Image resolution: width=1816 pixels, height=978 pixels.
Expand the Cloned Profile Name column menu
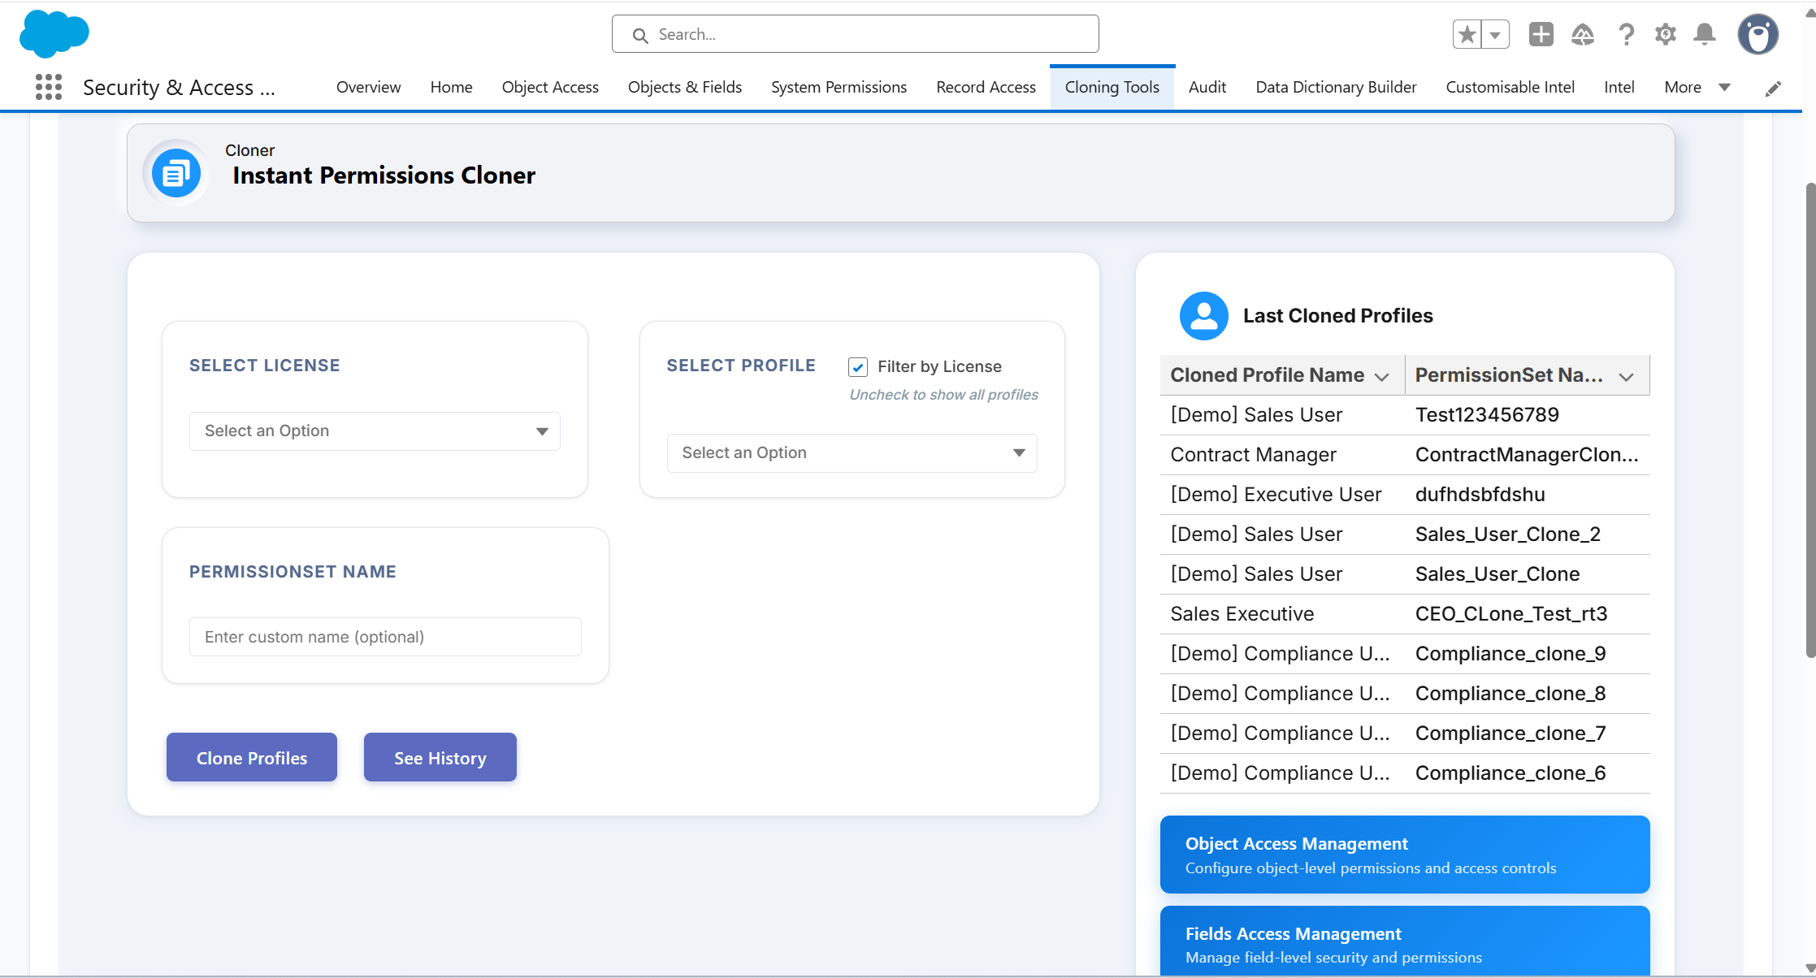[x=1381, y=377]
